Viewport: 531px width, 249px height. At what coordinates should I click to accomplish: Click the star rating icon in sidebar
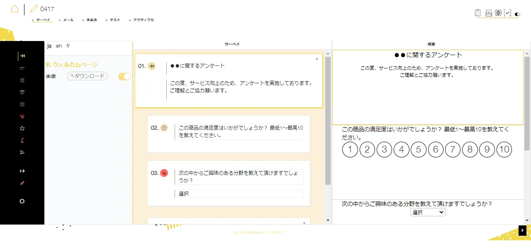pyautogui.click(x=22, y=128)
